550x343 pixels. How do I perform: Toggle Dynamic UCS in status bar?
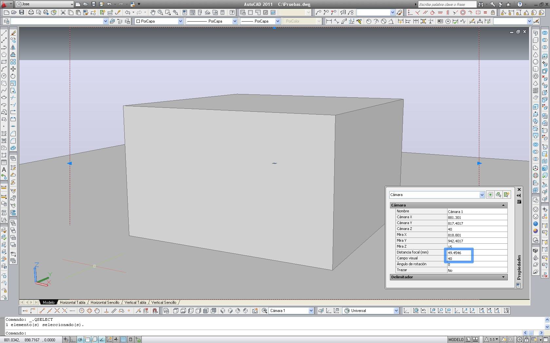(x=109, y=340)
